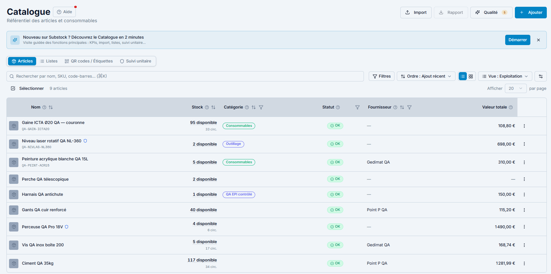This screenshot has width=551, height=274.
Task: Click the Consommables tag on Gaine ICTA row
Action: pyautogui.click(x=239, y=126)
